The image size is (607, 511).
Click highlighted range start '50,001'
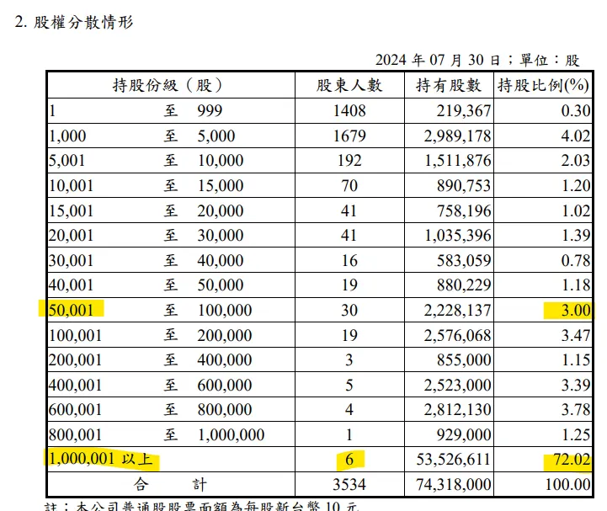(71, 310)
